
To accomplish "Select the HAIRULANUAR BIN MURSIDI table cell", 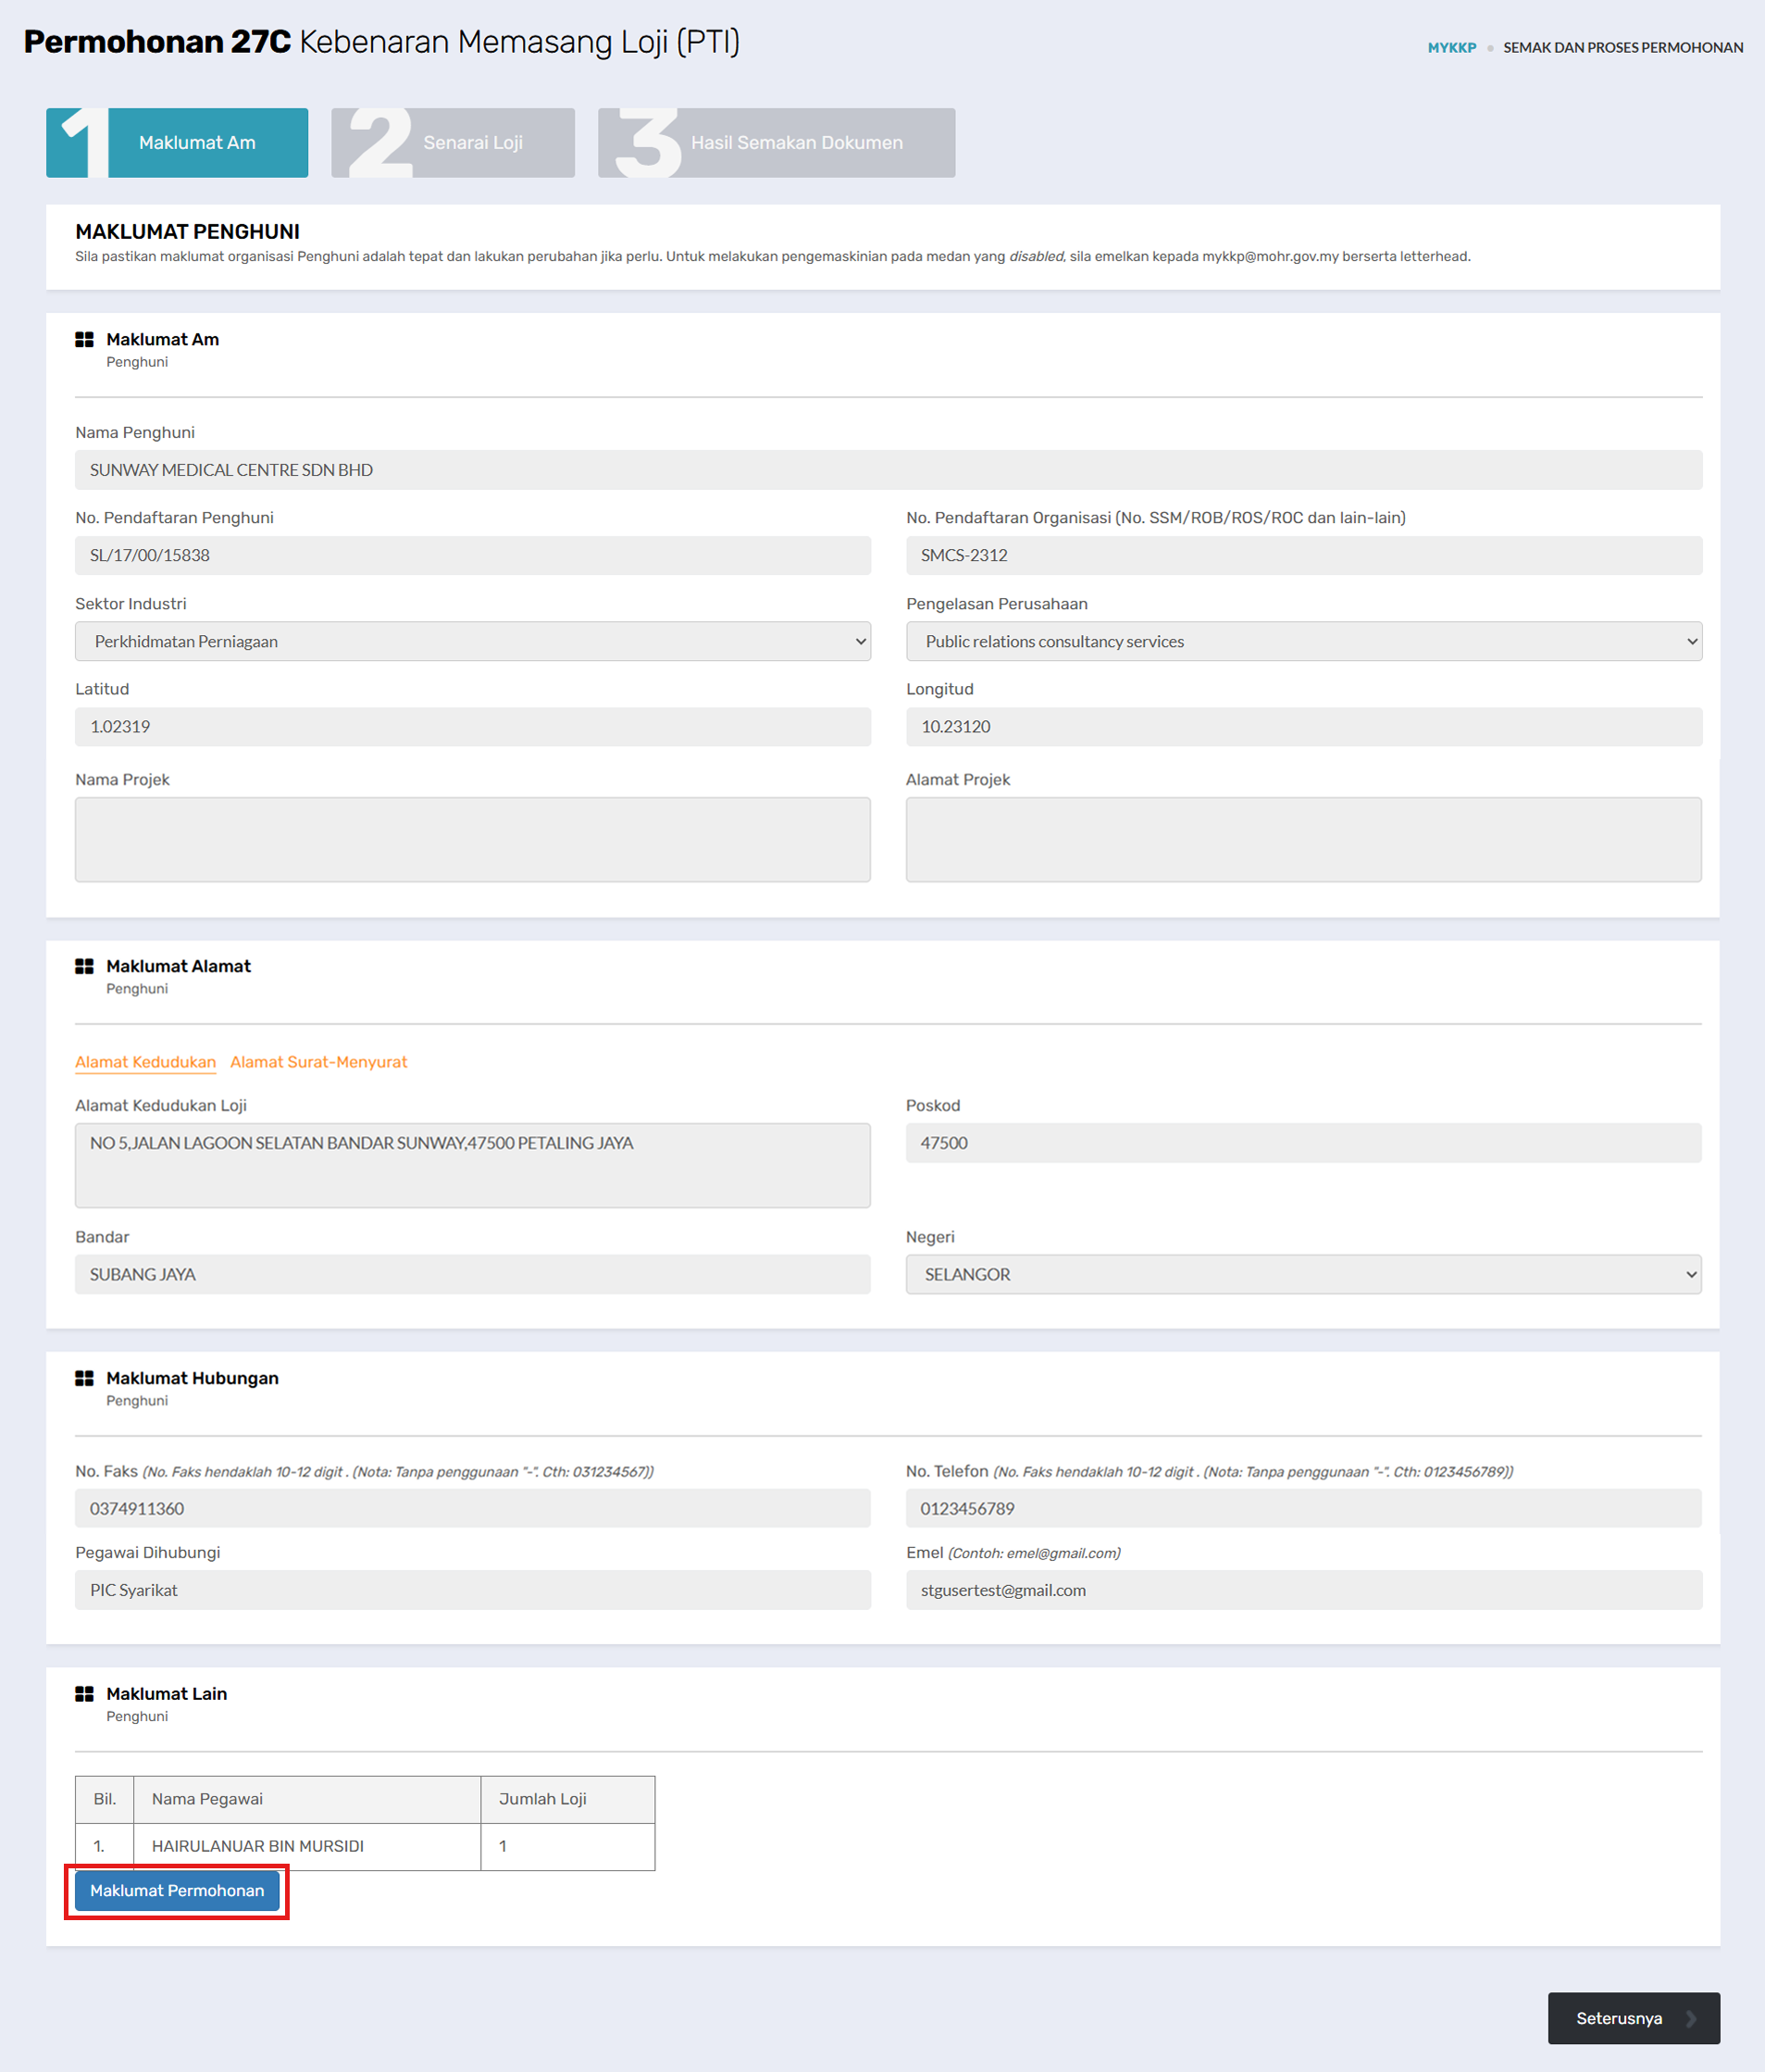I will 307,1846.
